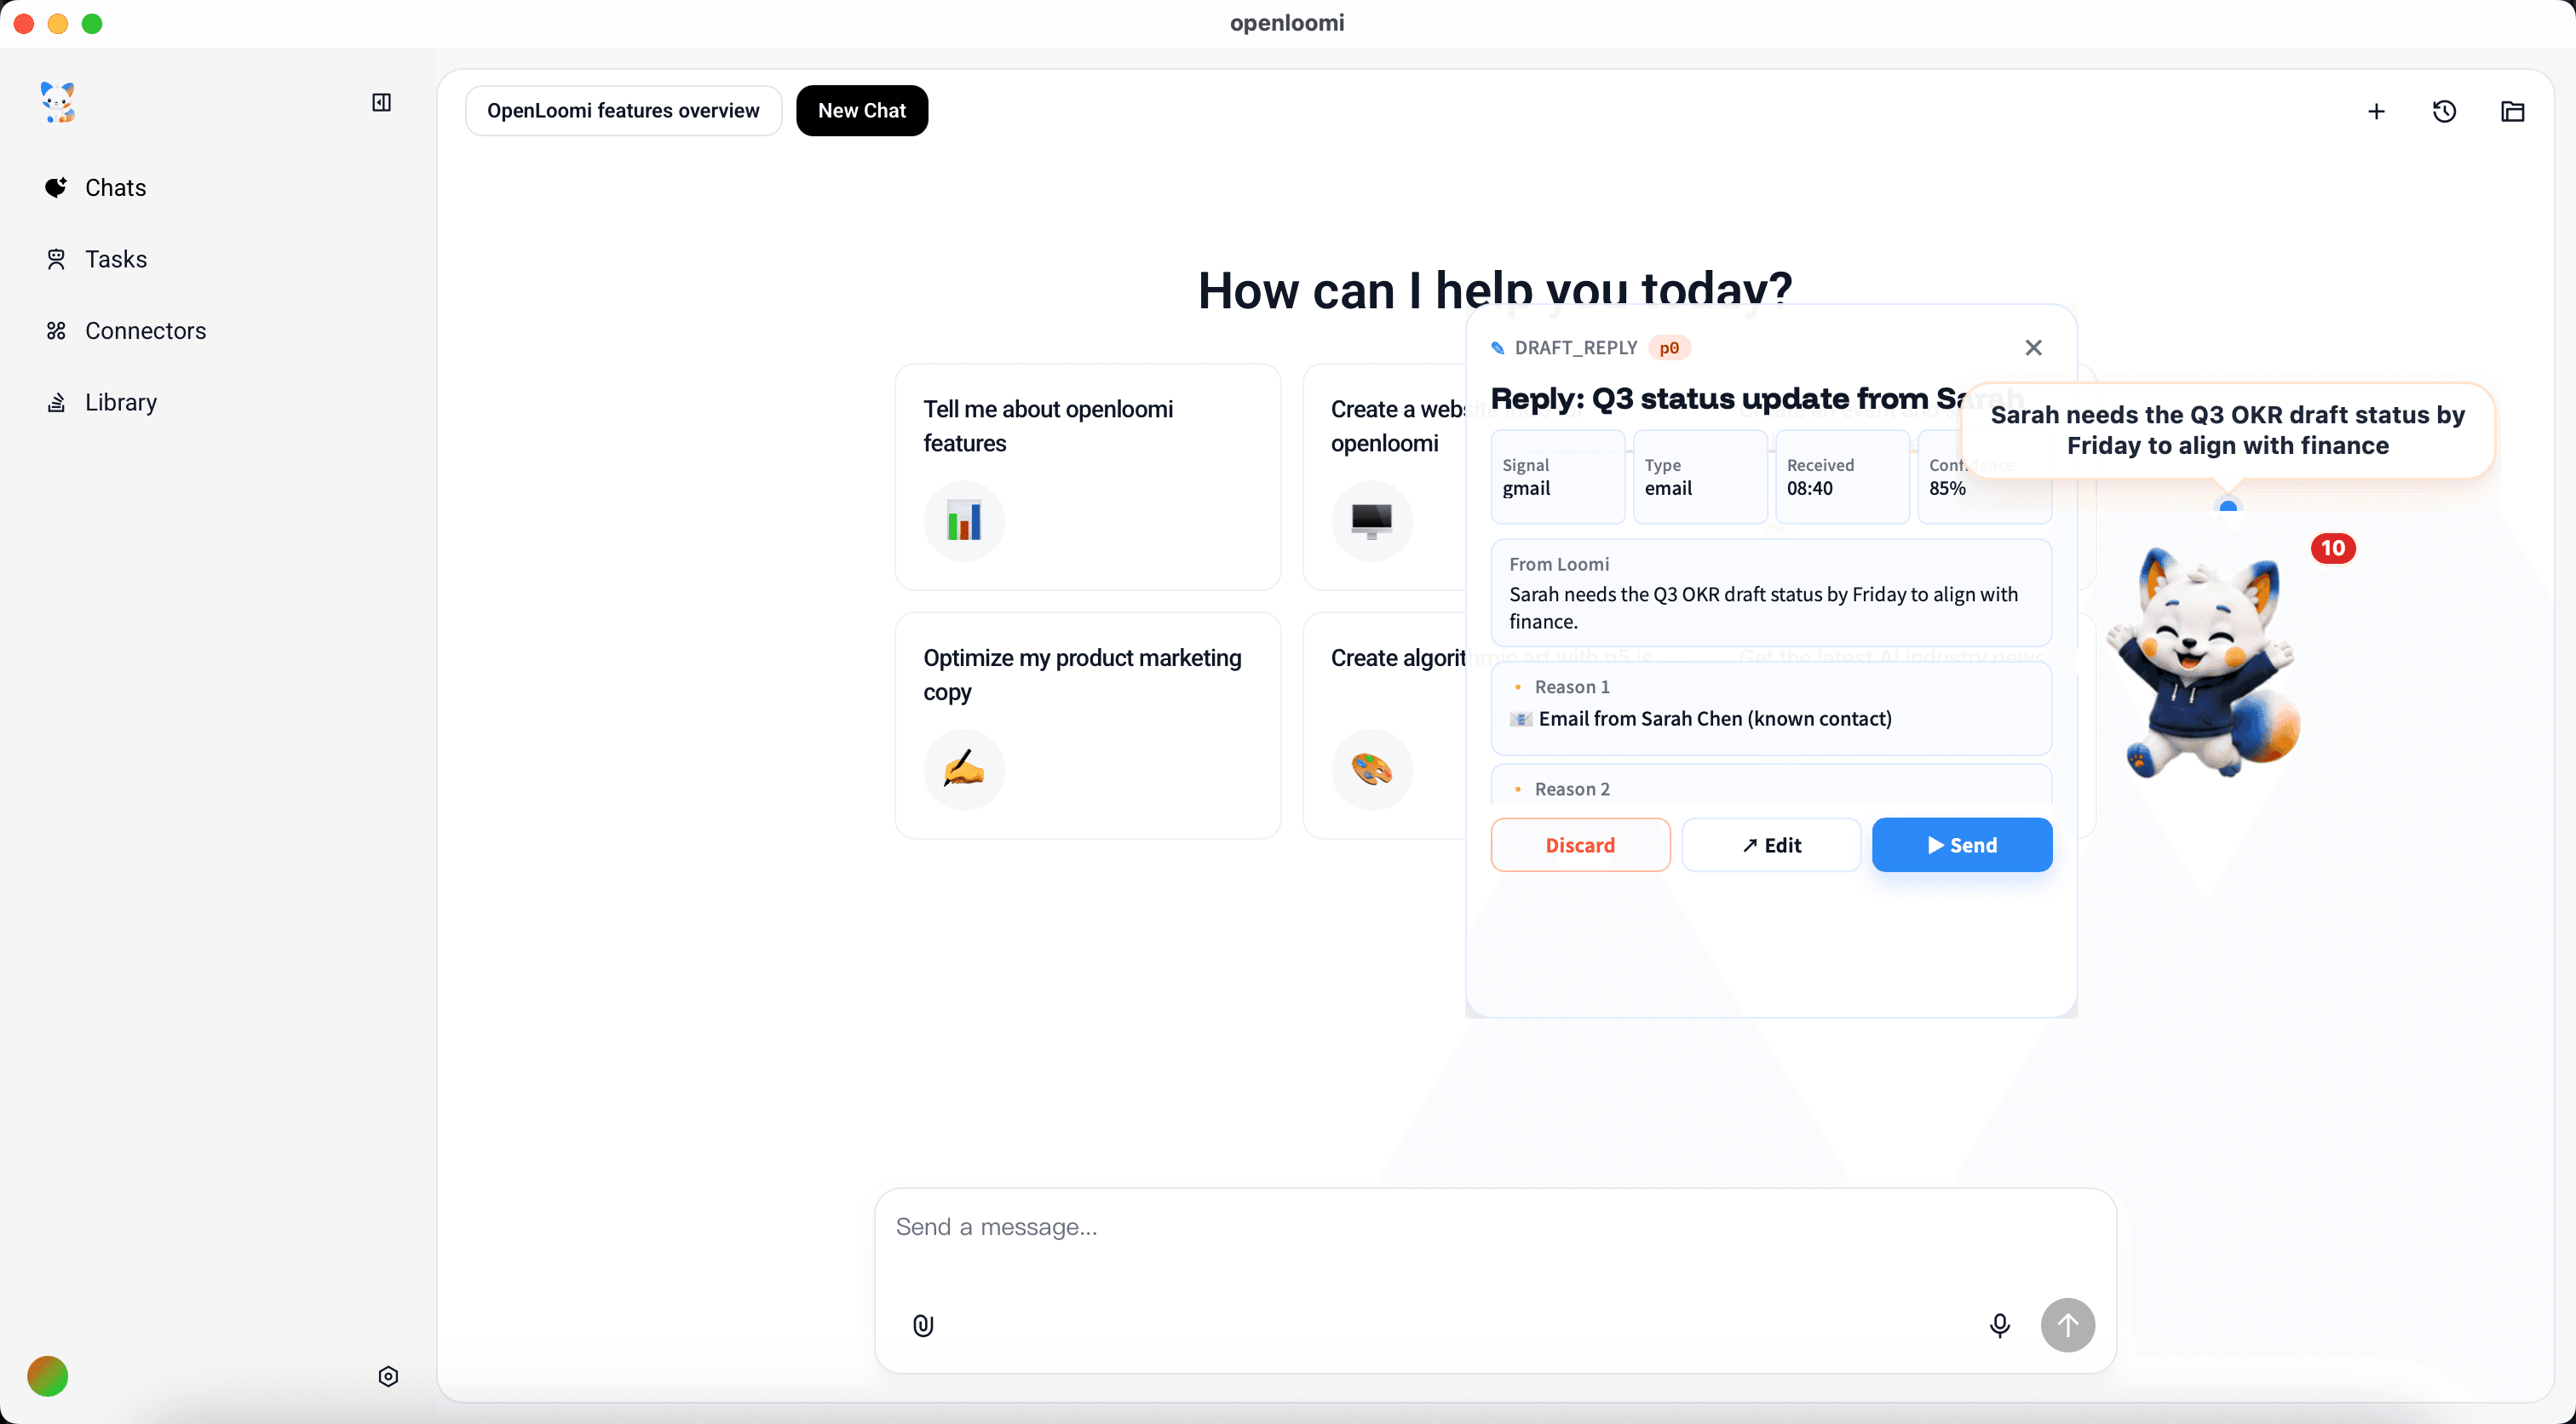Screen dimensions: 2576x1424
Task: Select the 85% confidence cell
Action: (1984, 477)
